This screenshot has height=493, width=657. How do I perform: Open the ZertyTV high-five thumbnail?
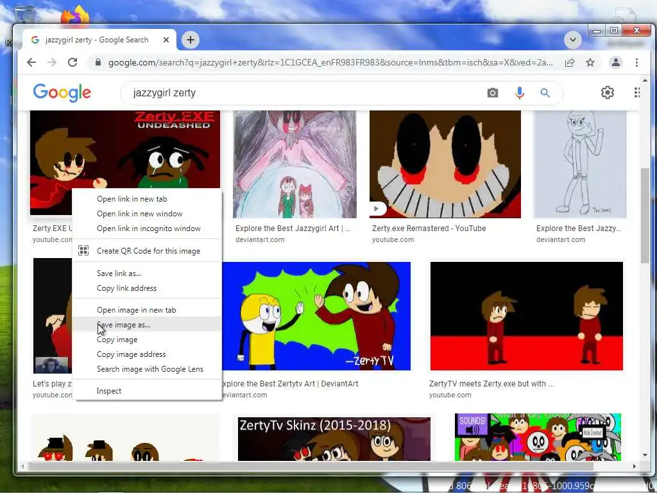316,316
